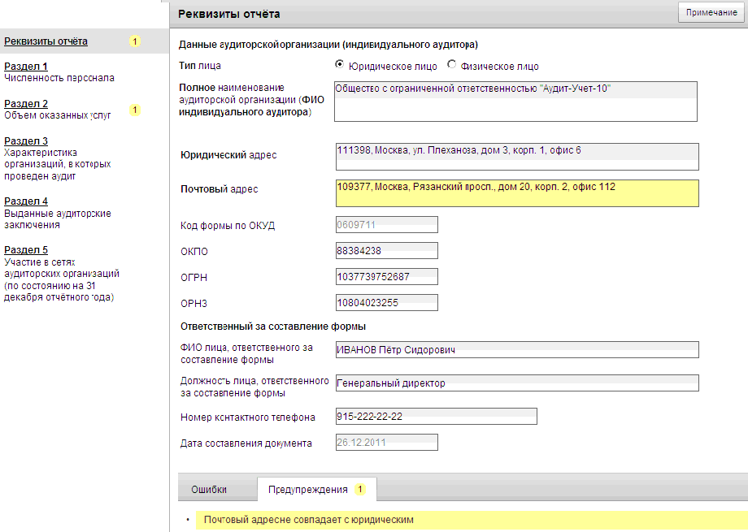Viewport: 748px width, 532px height.
Task: Click the Номер контактного телефона field
Action: click(x=437, y=416)
